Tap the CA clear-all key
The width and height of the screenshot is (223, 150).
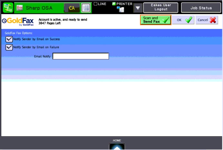[x=72, y=8]
